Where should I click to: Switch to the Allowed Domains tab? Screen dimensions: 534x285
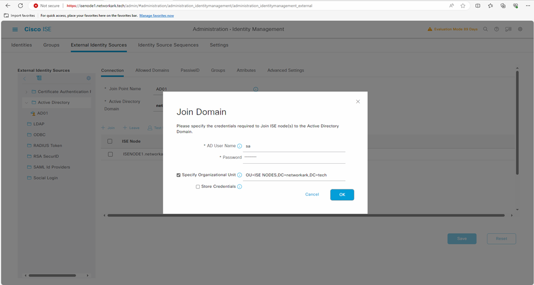click(152, 70)
